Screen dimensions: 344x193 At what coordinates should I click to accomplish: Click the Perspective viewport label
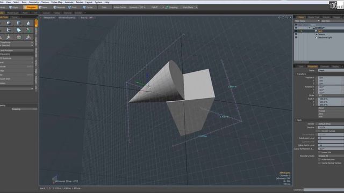(x=49, y=18)
